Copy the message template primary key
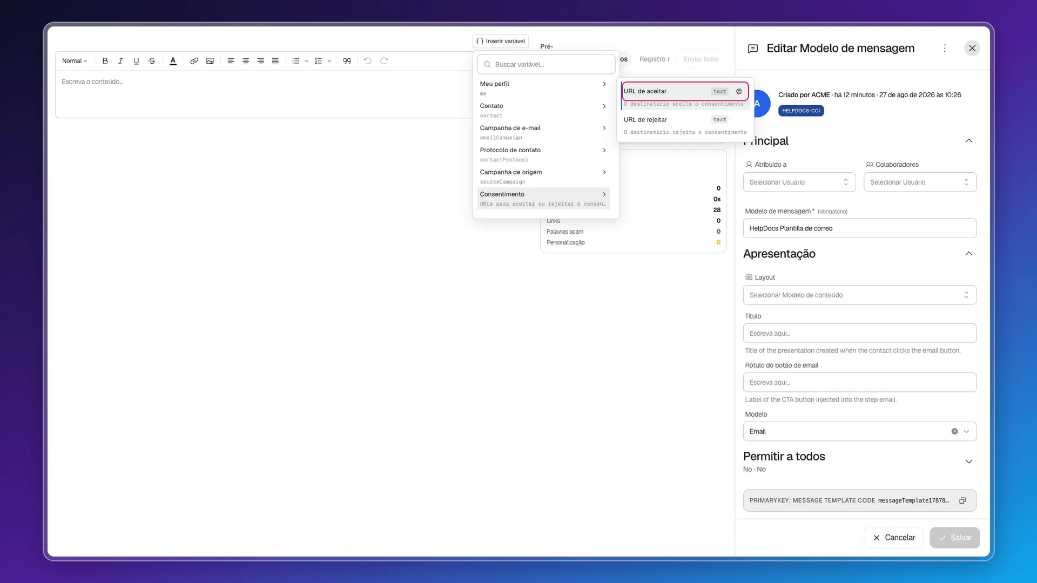Viewport: 1037px width, 583px height. click(962, 500)
